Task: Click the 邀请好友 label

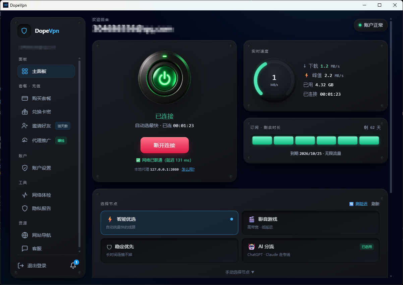Action: point(42,126)
